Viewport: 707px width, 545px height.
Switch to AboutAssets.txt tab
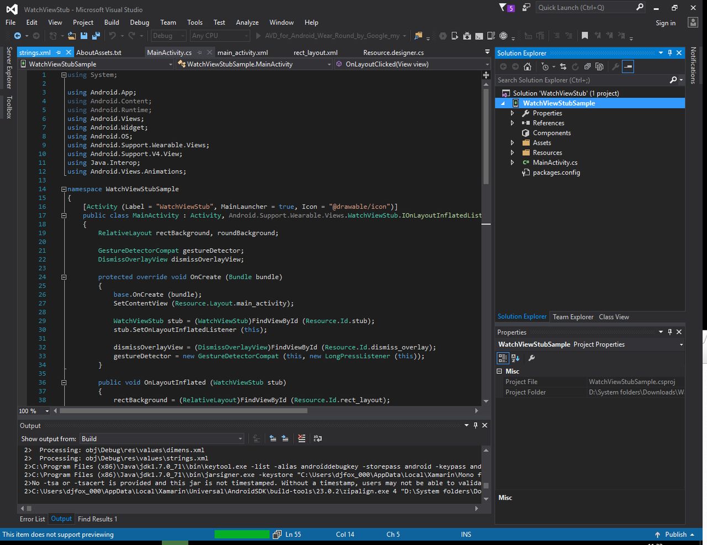(x=99, y=53)
